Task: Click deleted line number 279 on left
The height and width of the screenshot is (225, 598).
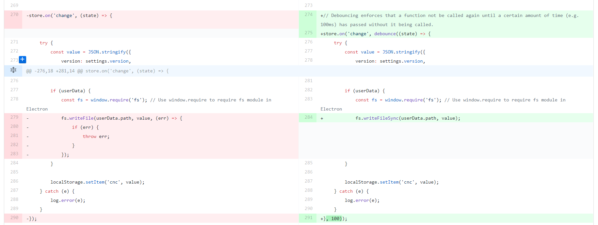Action: [14, 117]
